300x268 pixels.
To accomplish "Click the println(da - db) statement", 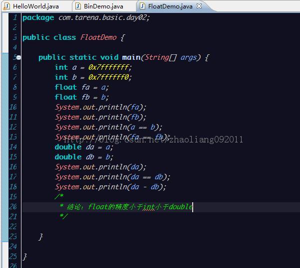I will [111, 187].
